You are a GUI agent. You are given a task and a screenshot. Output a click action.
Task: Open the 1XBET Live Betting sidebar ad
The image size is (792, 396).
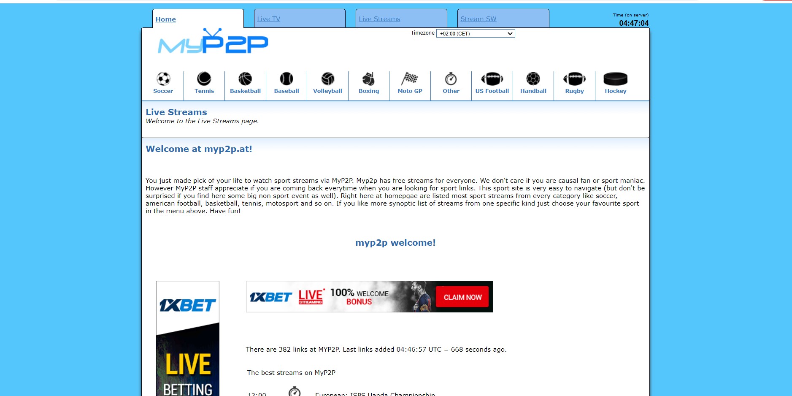pyautogui.click(x=188, y=338)
